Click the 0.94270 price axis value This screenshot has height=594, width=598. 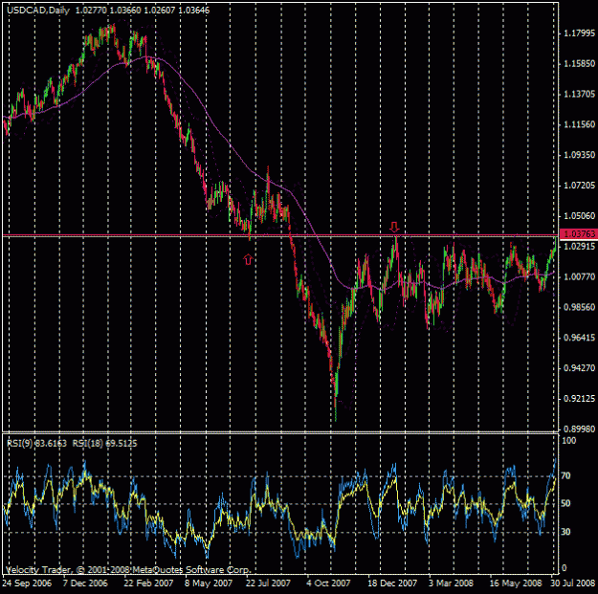579,368
